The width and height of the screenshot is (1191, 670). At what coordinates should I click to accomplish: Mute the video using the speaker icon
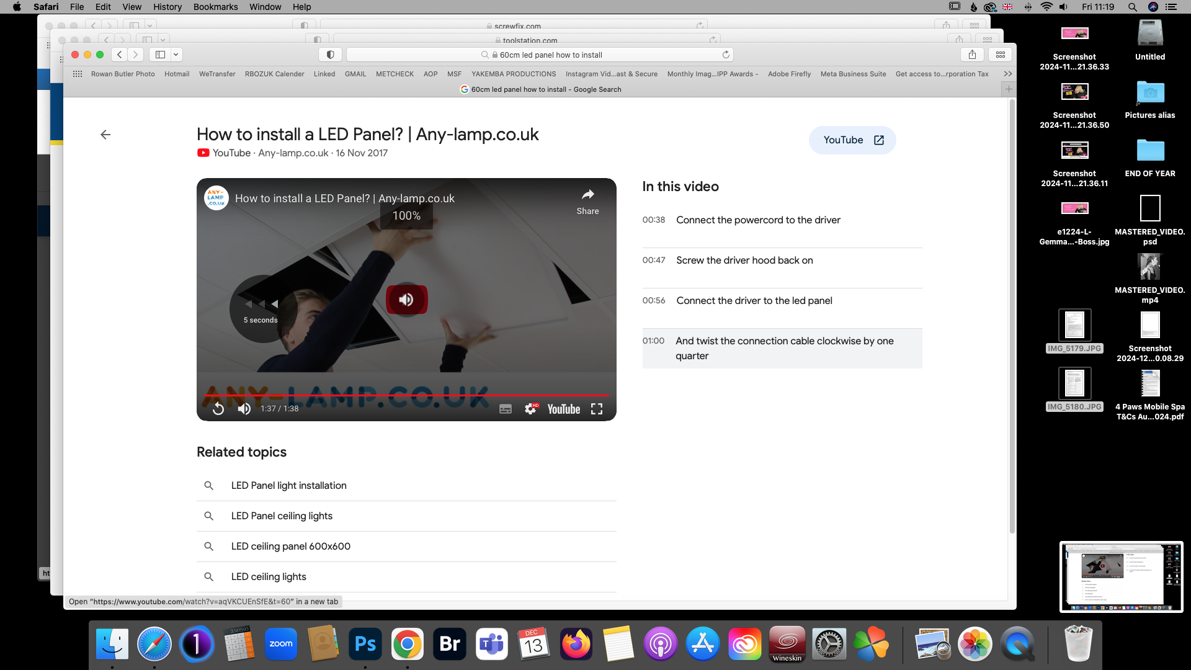[244, 409]
